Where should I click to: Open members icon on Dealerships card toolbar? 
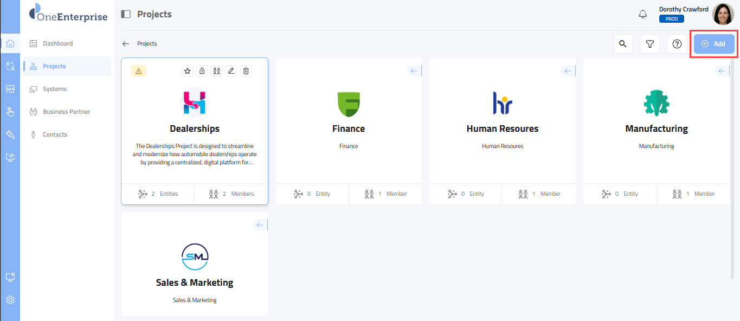point(217,70)
